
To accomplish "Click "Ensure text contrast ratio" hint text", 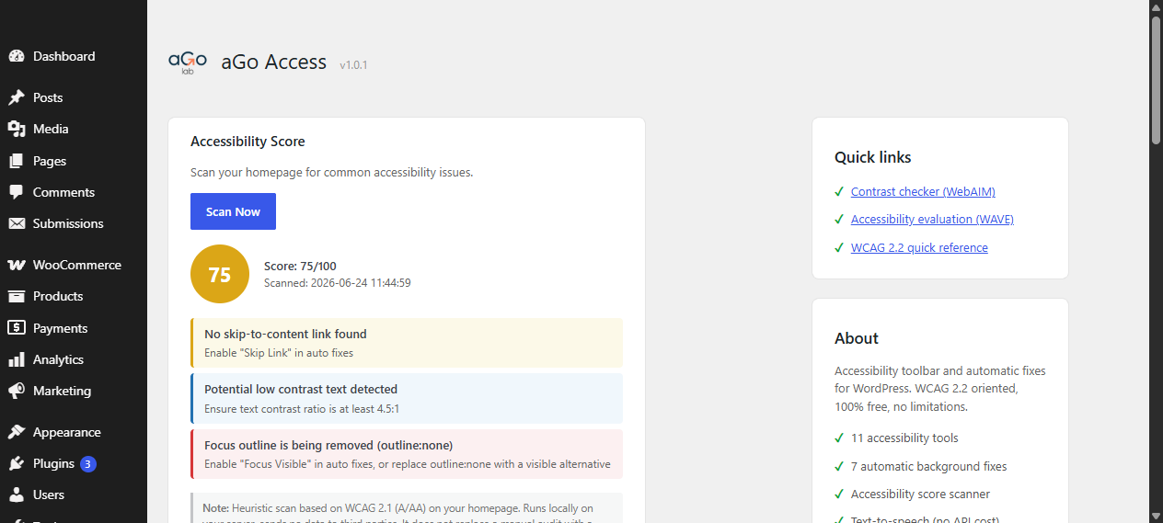I will [x=302, y=408].
